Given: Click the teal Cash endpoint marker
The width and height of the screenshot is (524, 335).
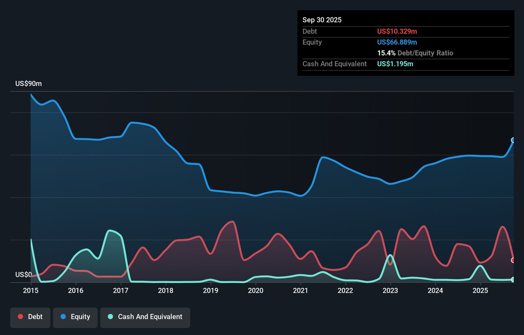Looking at the screenshot, I should click(x=513, y=279).
